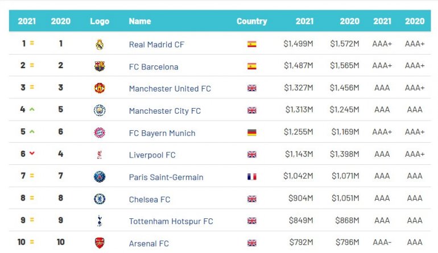Click the Germany flag in Bayern Munich row
The image size is (438, 253).
point(251,132)
